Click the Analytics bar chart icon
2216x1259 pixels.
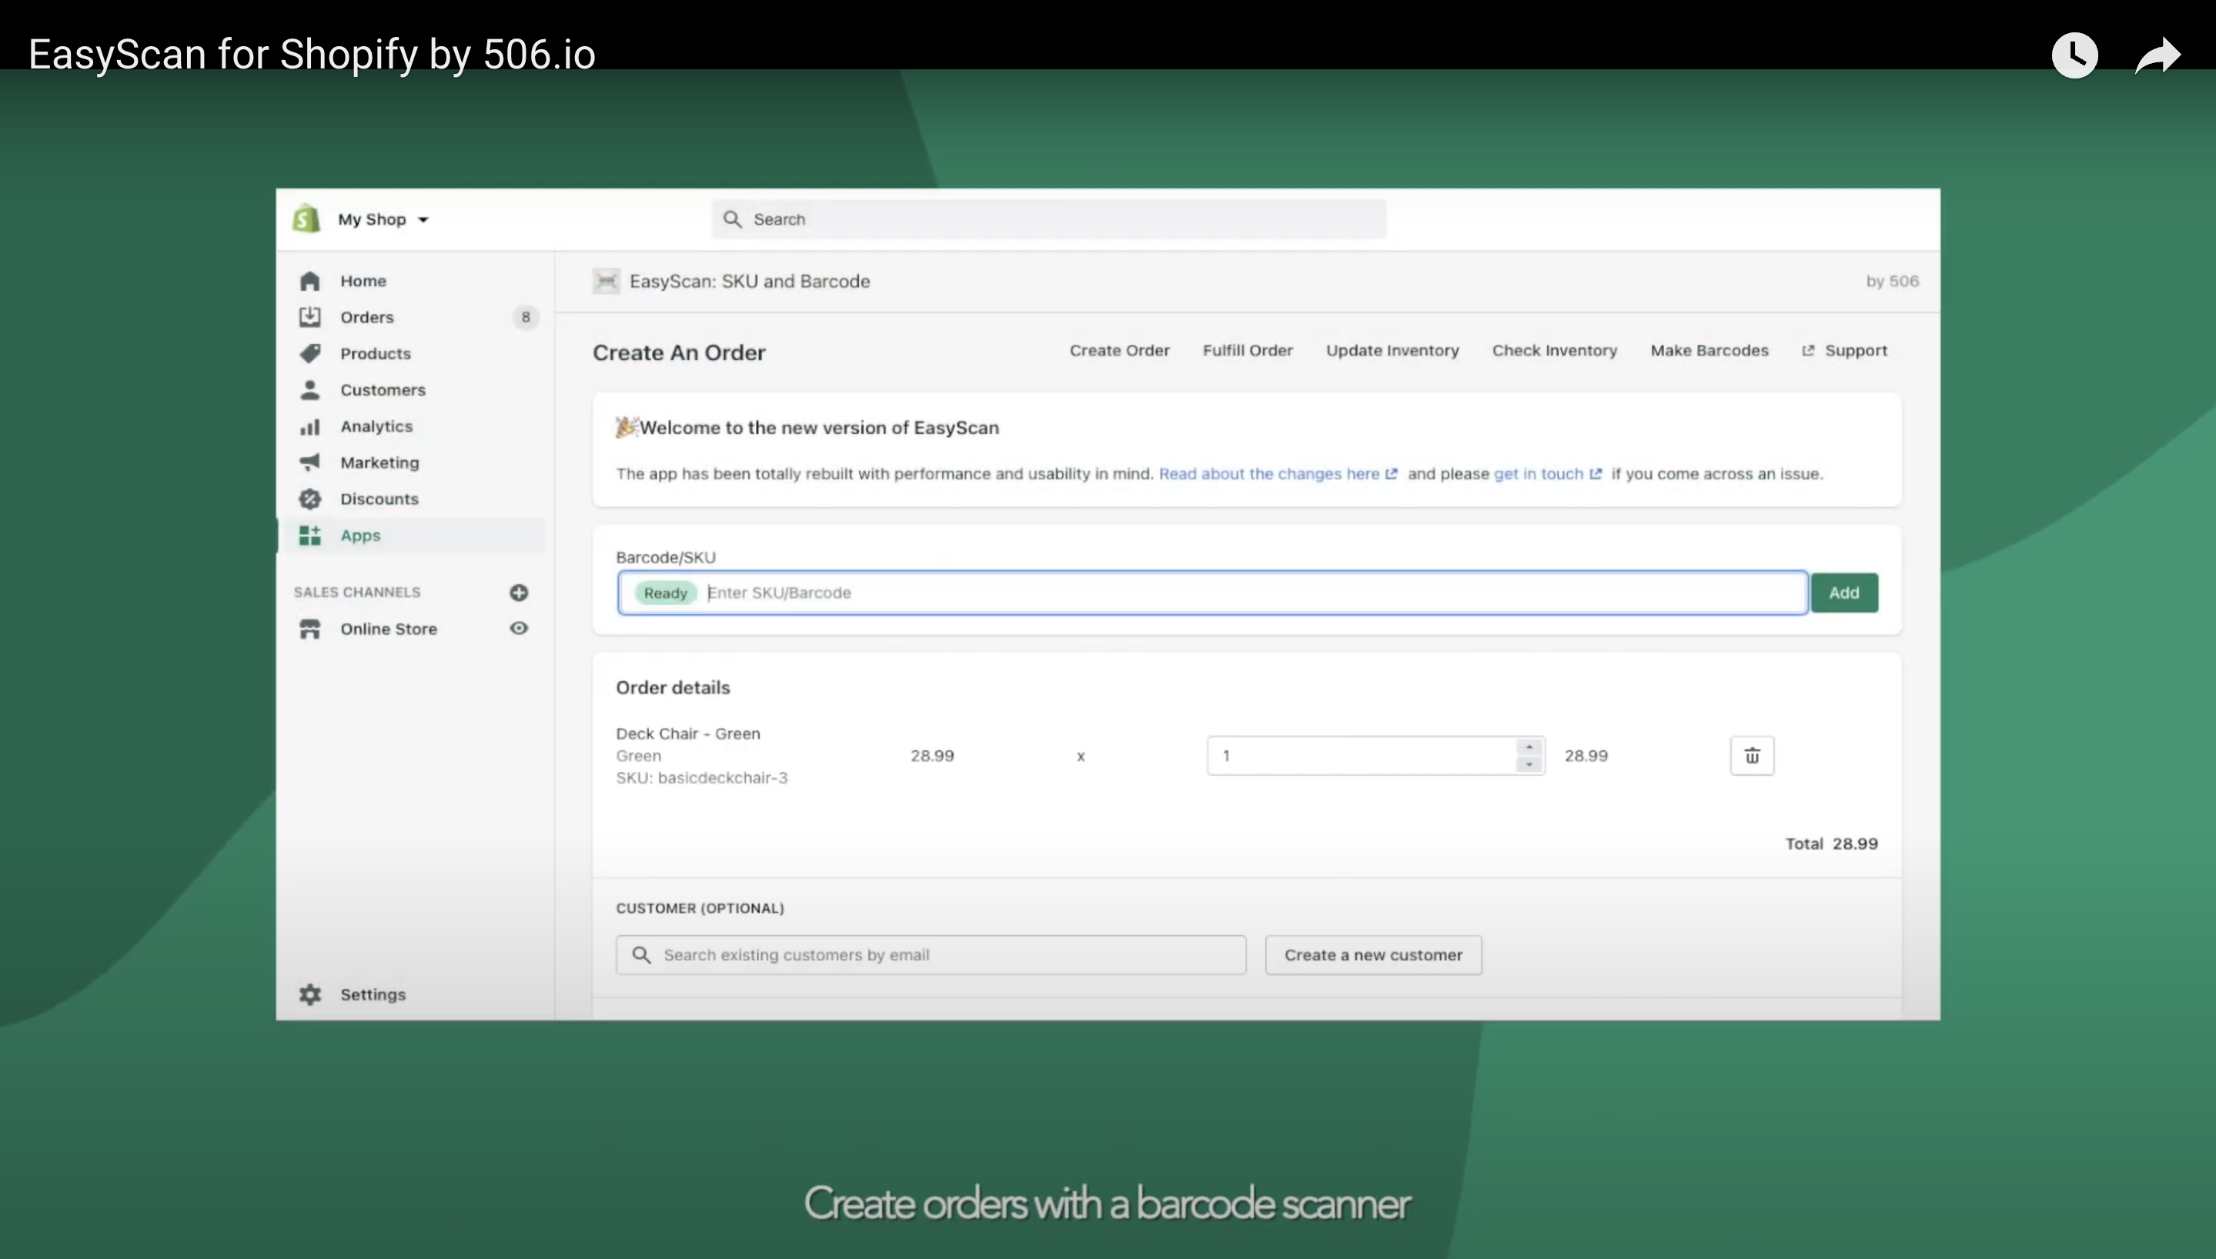point(309,426)
